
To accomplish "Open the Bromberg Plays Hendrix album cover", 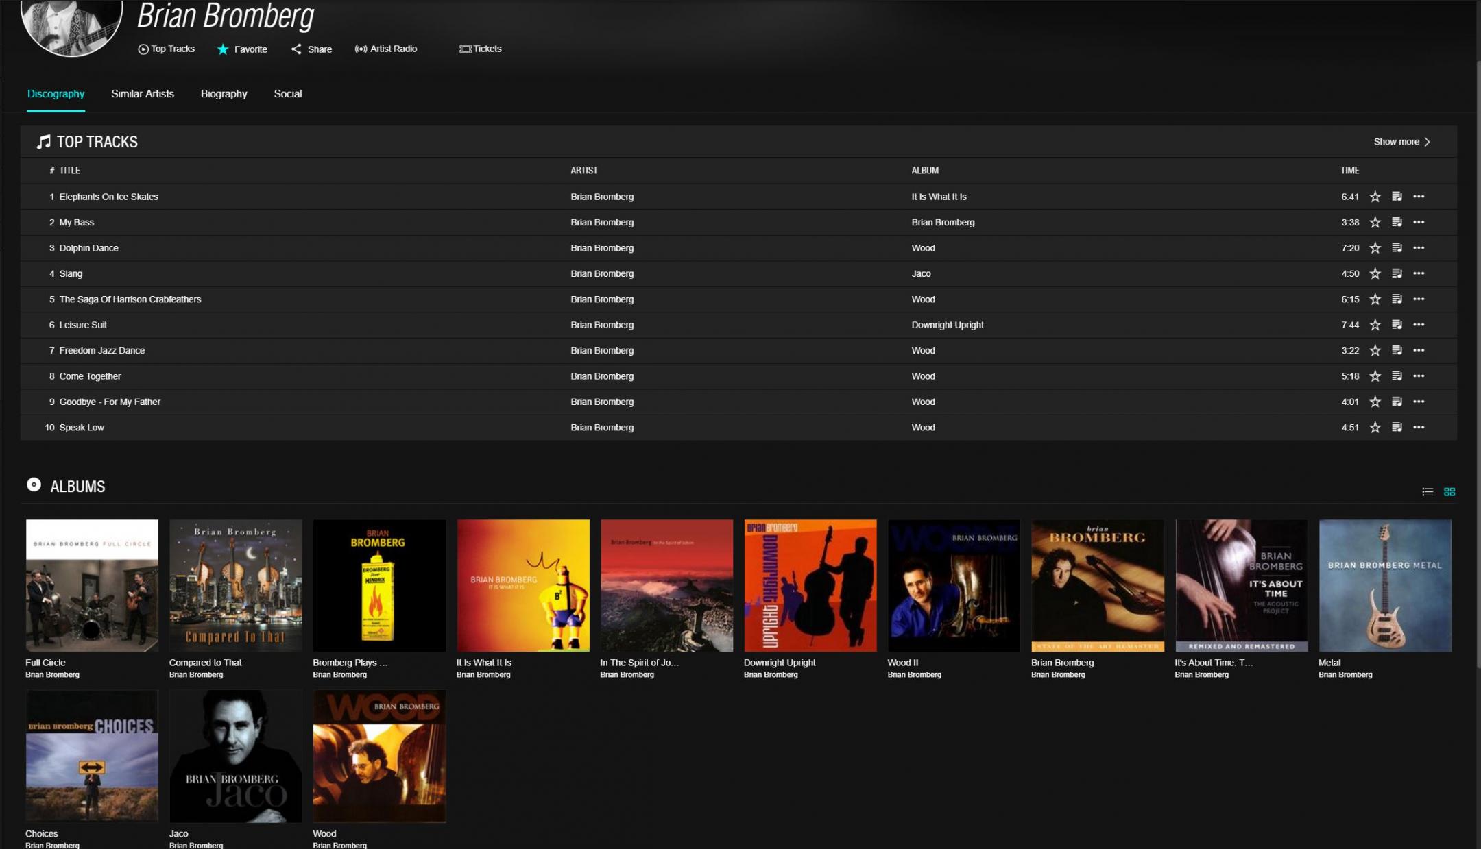I will coord(379,585).
